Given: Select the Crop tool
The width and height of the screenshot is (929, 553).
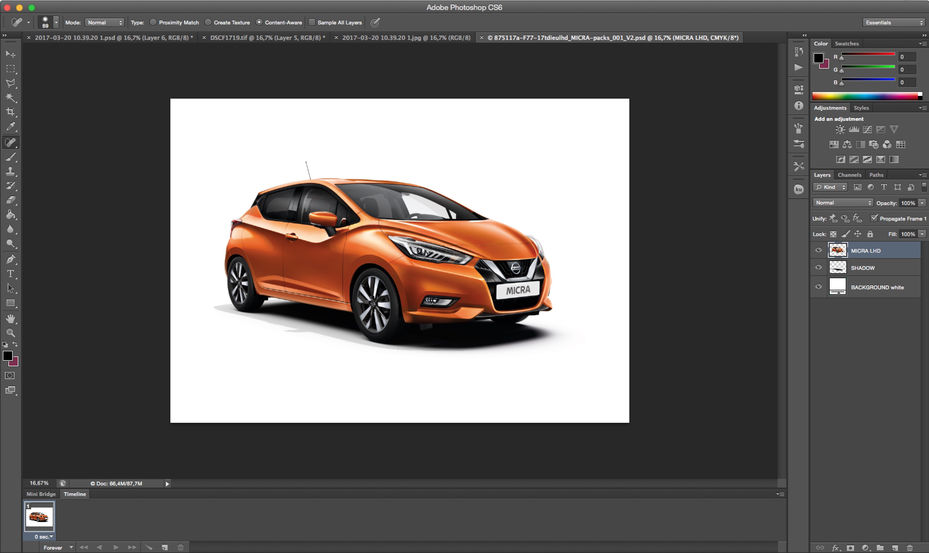Looking at the screenshot, I should click(x=11, y=112).
